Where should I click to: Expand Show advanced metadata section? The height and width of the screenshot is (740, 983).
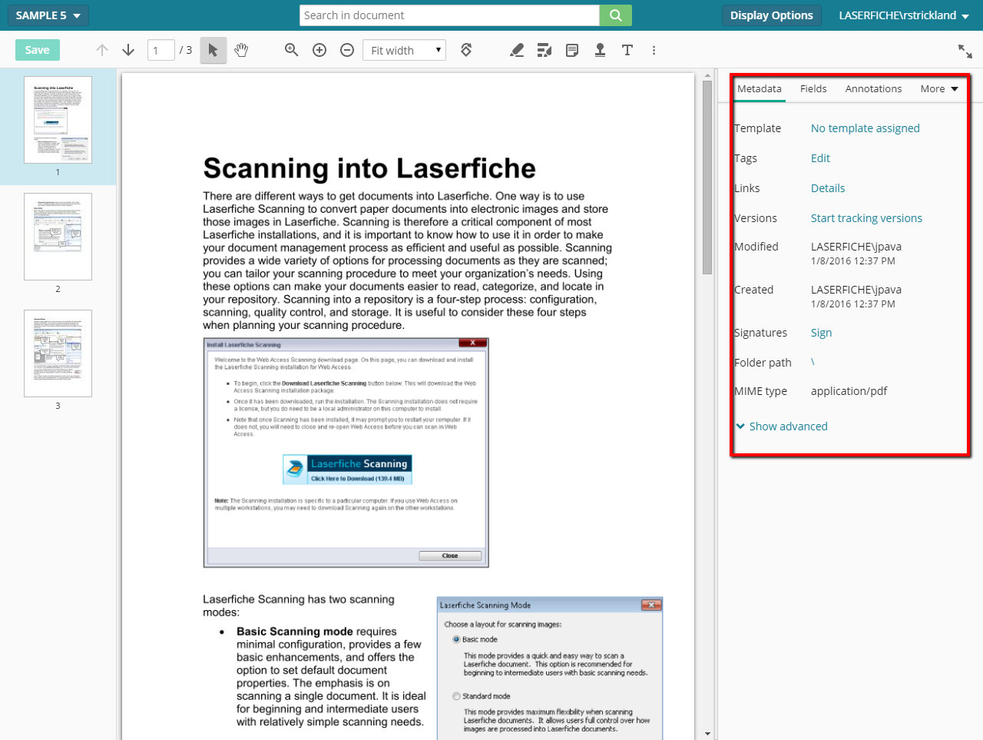(782, 426)
